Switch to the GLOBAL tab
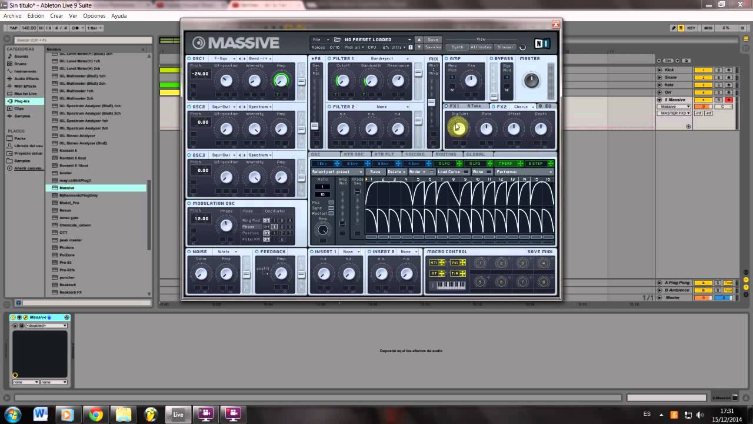This screenshot has height=424, width=753. pos(475,154)
